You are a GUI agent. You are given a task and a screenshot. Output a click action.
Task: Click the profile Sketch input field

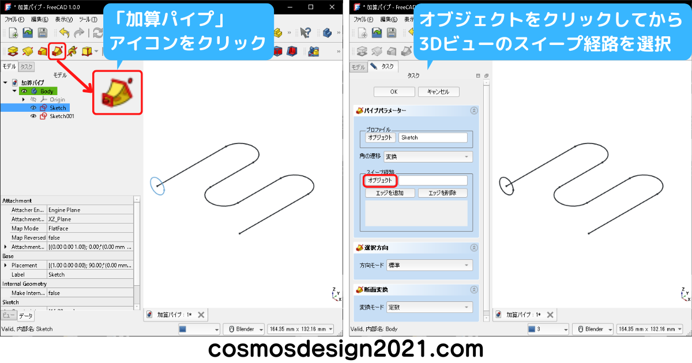432,138
